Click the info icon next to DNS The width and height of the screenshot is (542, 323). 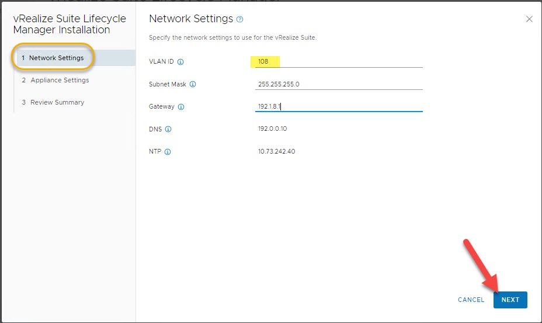[168, 129]
